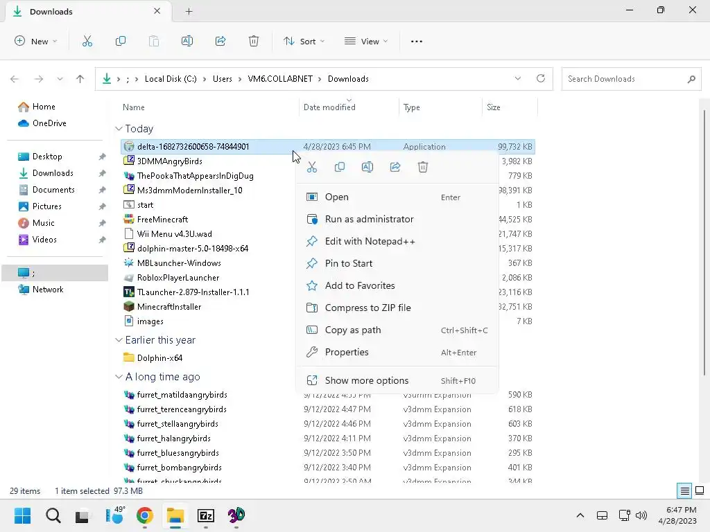710x532 pixels.
Task: Open Home in the navigation pane
Action: 44,107
